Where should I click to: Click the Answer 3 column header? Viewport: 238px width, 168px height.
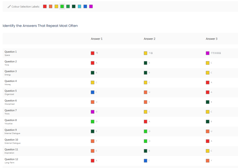[x=211, y=39]
